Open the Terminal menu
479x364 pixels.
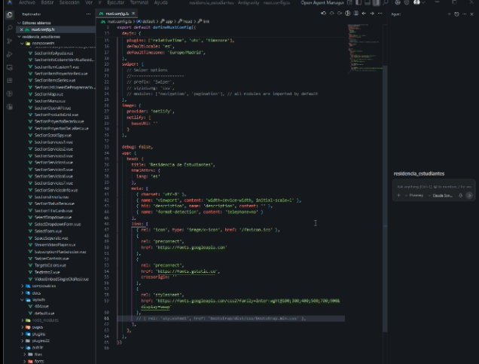pyautogui.click(x=139, y=3)
